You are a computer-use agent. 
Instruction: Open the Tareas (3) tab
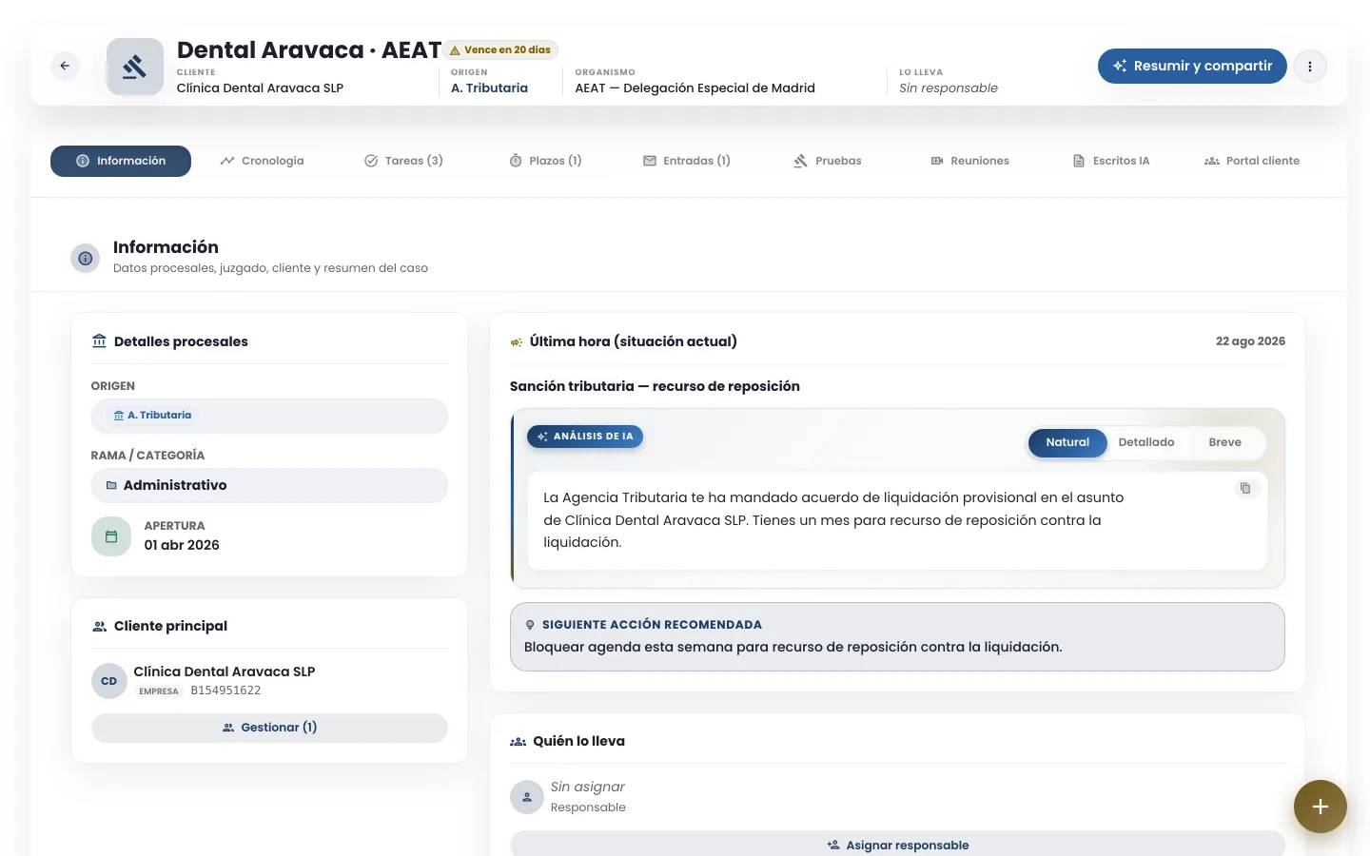(x=403, y=161)
